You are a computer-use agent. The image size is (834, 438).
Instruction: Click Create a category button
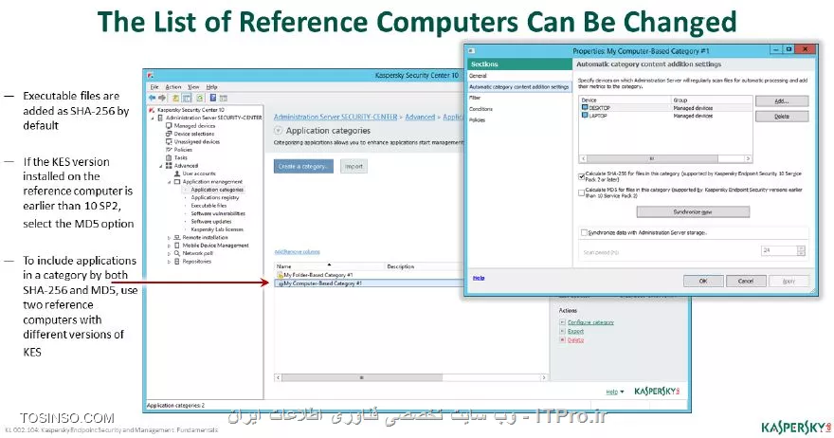coord(303,166)
